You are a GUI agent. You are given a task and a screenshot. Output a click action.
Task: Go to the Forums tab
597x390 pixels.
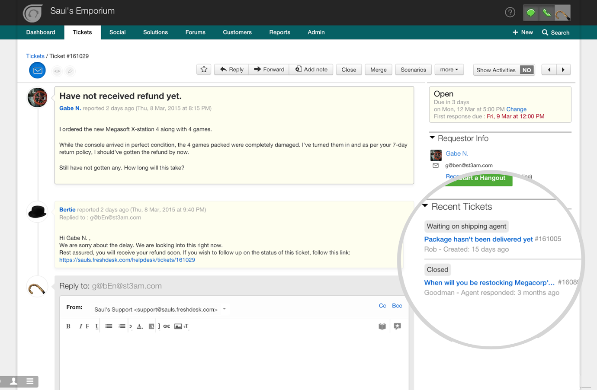point(196,32)
